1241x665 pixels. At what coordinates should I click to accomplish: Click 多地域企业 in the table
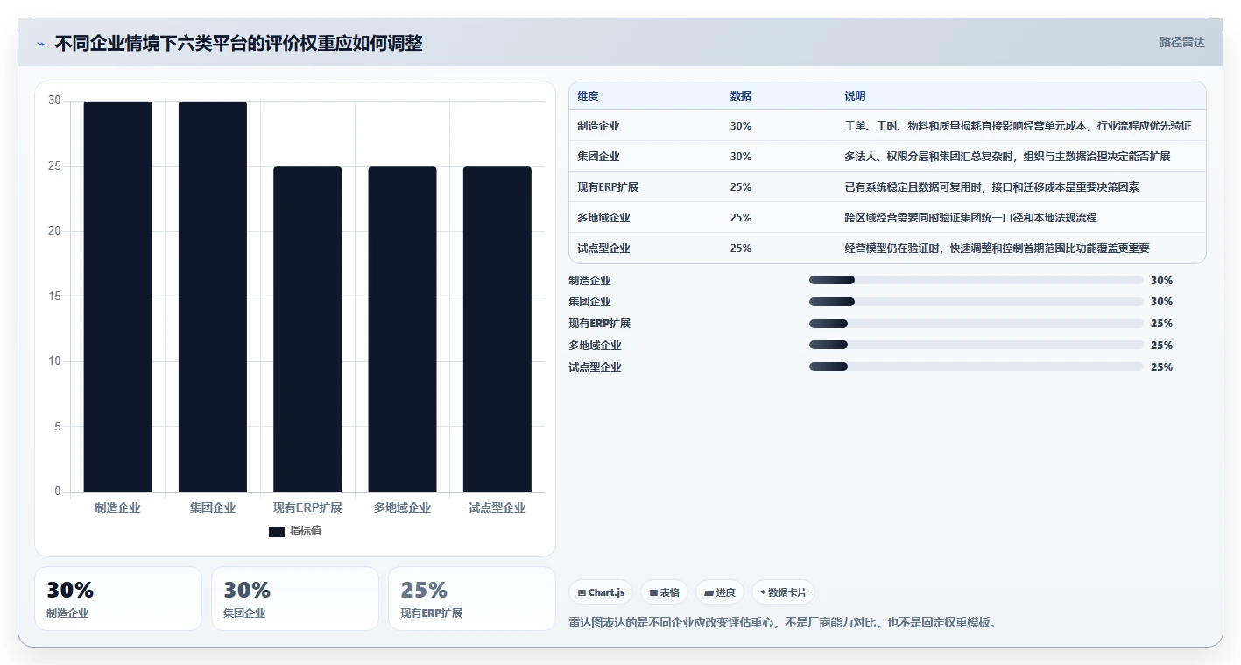[x=603, y=218]
